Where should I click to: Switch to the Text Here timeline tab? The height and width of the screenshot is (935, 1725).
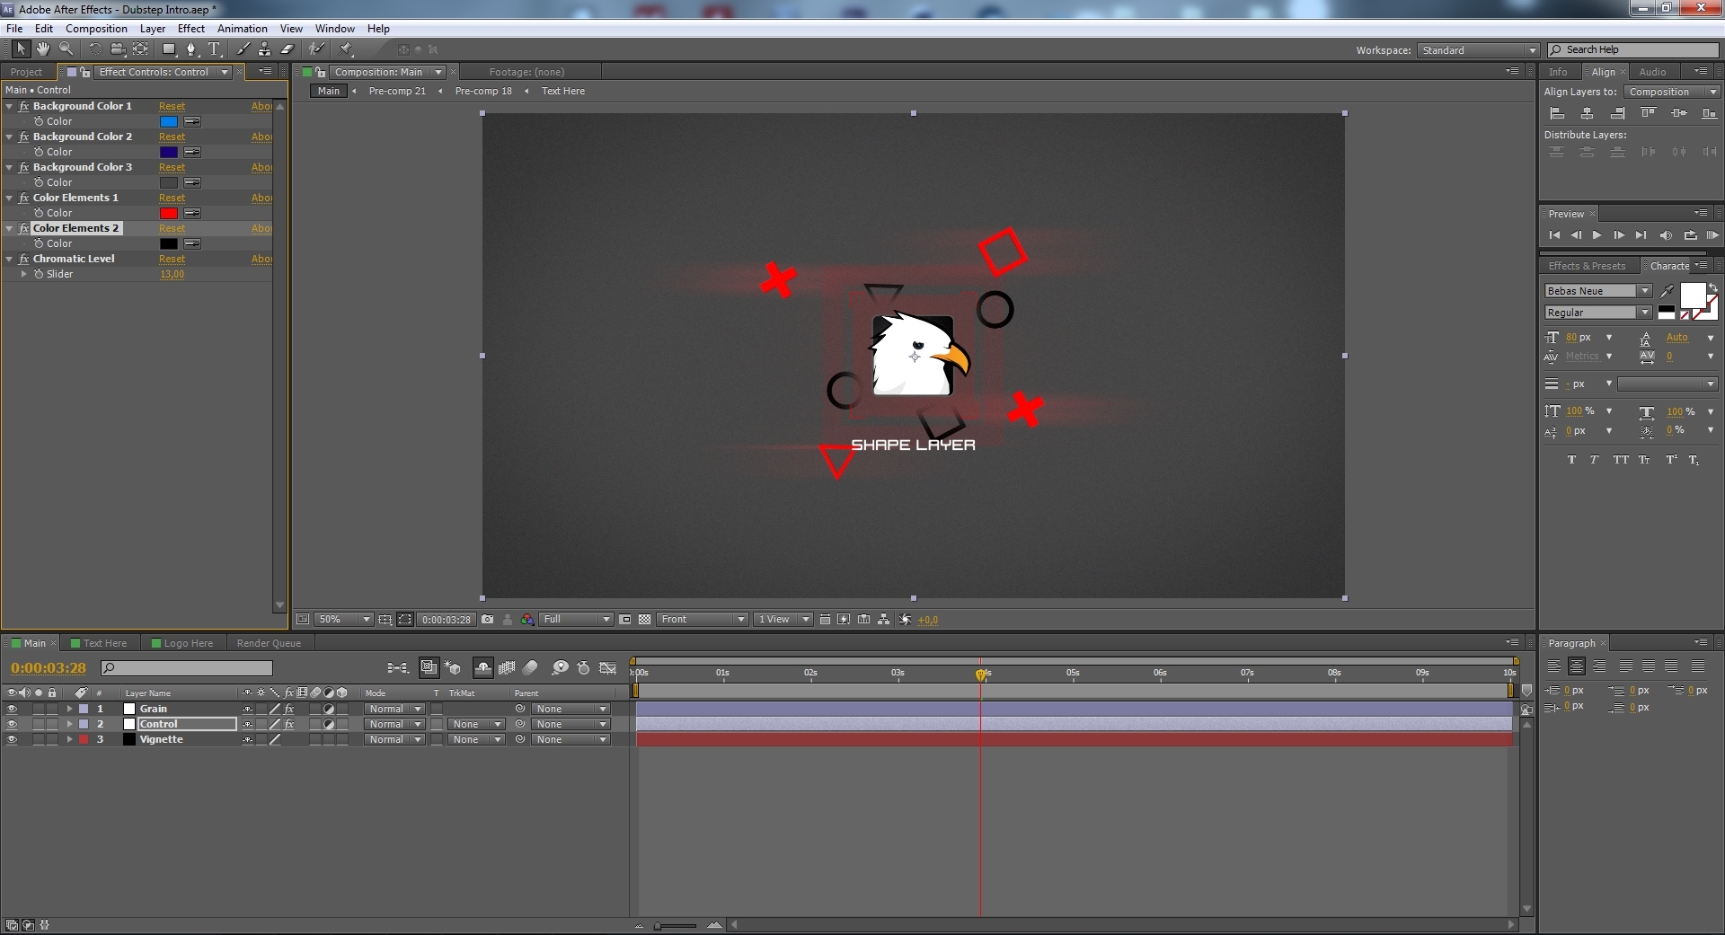click(99, 643)
